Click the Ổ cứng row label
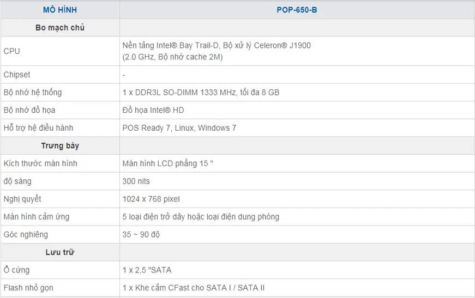475x298 pixels. pyautogui.click(x=17, y=270)
